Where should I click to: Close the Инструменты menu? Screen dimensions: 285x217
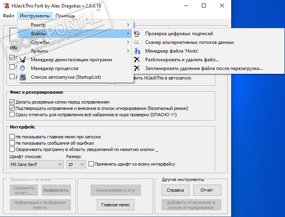point(35,16)
